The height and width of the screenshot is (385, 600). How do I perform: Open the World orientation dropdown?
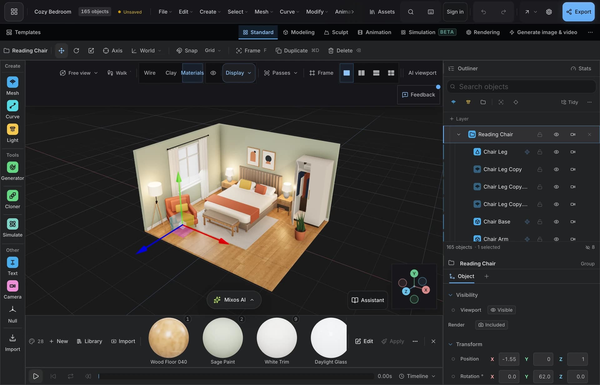(x=146, y=51)
